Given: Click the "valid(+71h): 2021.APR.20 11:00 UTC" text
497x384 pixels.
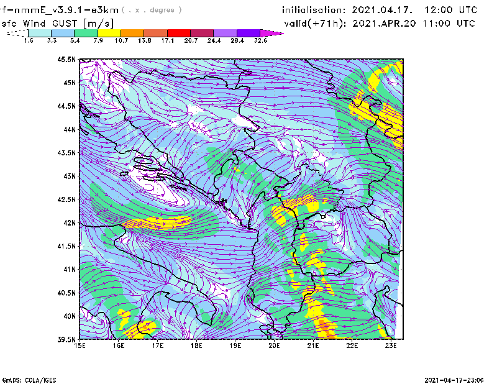Looking at the screenshot, I should pos(380,24).
